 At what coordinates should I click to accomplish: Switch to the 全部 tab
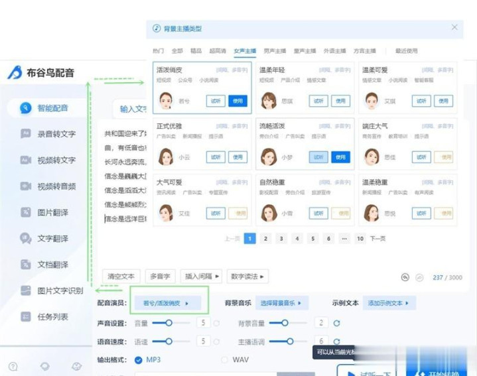(177, 51)
